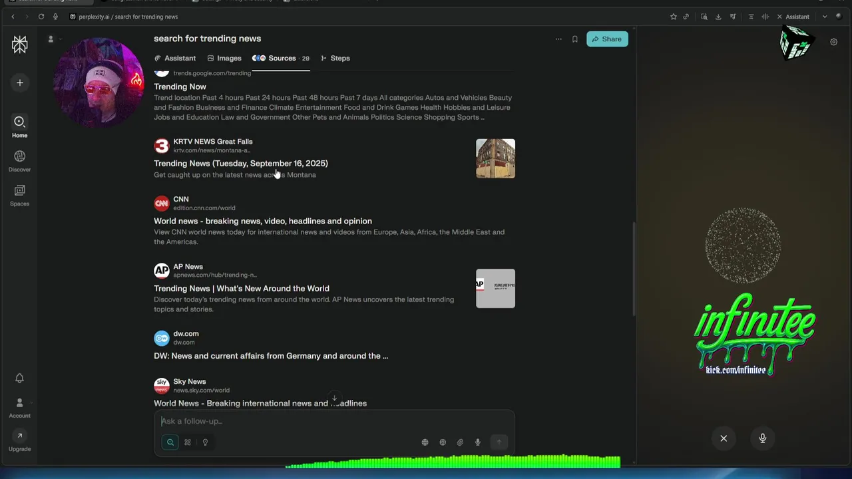This screenshot has height=479, width=852.
Task: Open CNN World news result
Action: click(263, 221)
